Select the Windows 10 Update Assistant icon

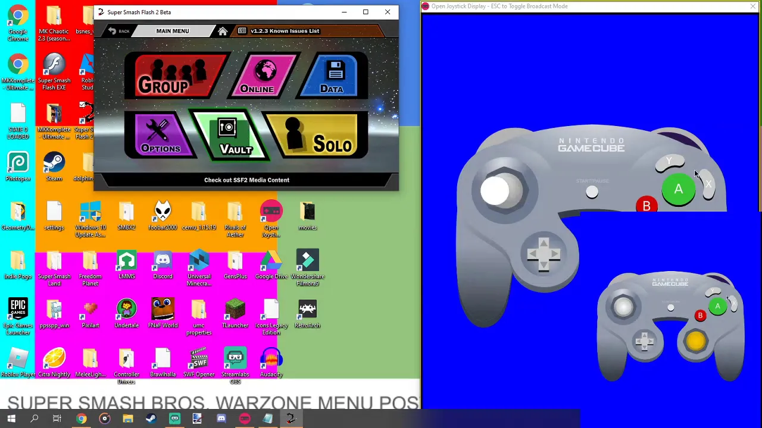90,219
